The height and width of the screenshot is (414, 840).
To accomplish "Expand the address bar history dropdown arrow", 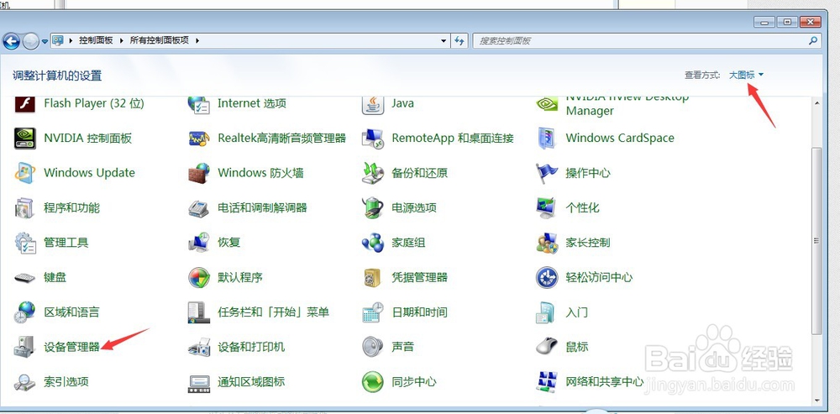I will [443, 40].
